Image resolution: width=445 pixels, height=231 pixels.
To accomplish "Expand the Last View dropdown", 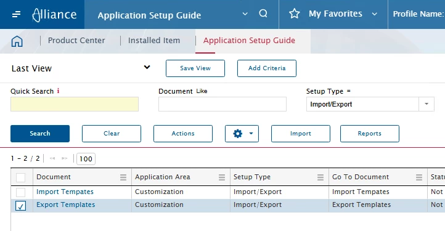I will [147, 67].
